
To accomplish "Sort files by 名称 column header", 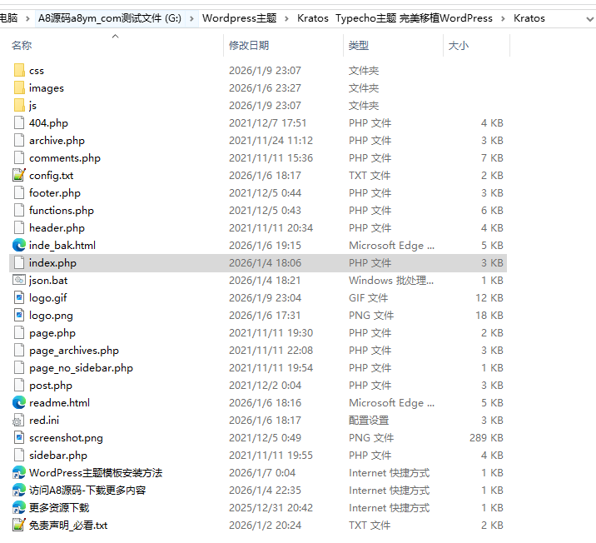I will pyautogui.click(x=22, y=46).
